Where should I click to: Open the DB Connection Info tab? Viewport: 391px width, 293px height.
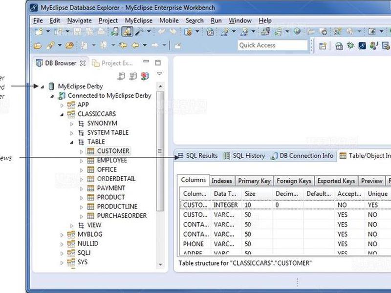click(302, 156)
